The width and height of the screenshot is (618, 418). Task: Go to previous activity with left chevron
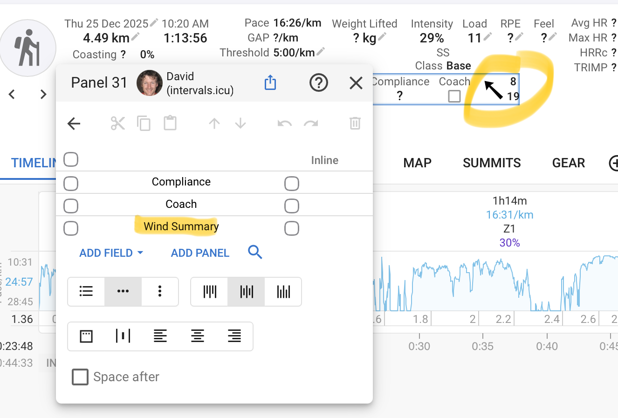pos(12,95)
